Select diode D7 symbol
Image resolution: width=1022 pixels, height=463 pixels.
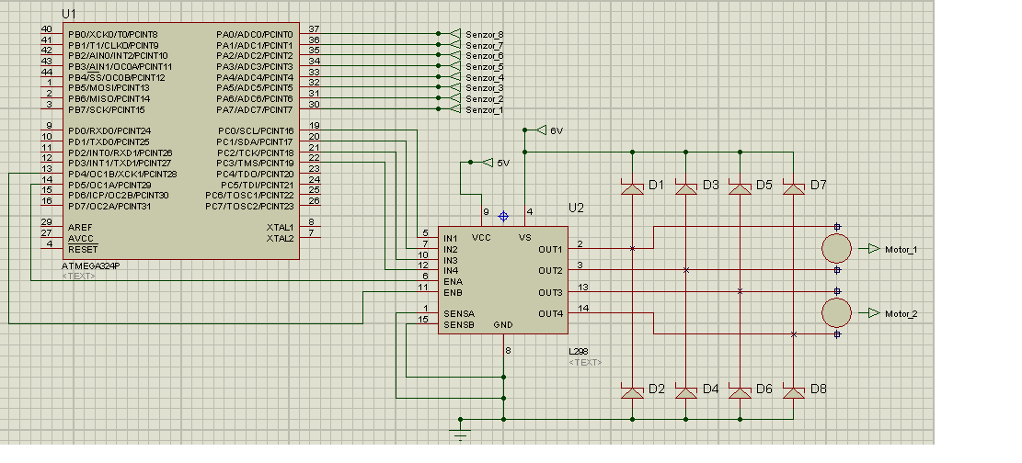pos(793,189)
